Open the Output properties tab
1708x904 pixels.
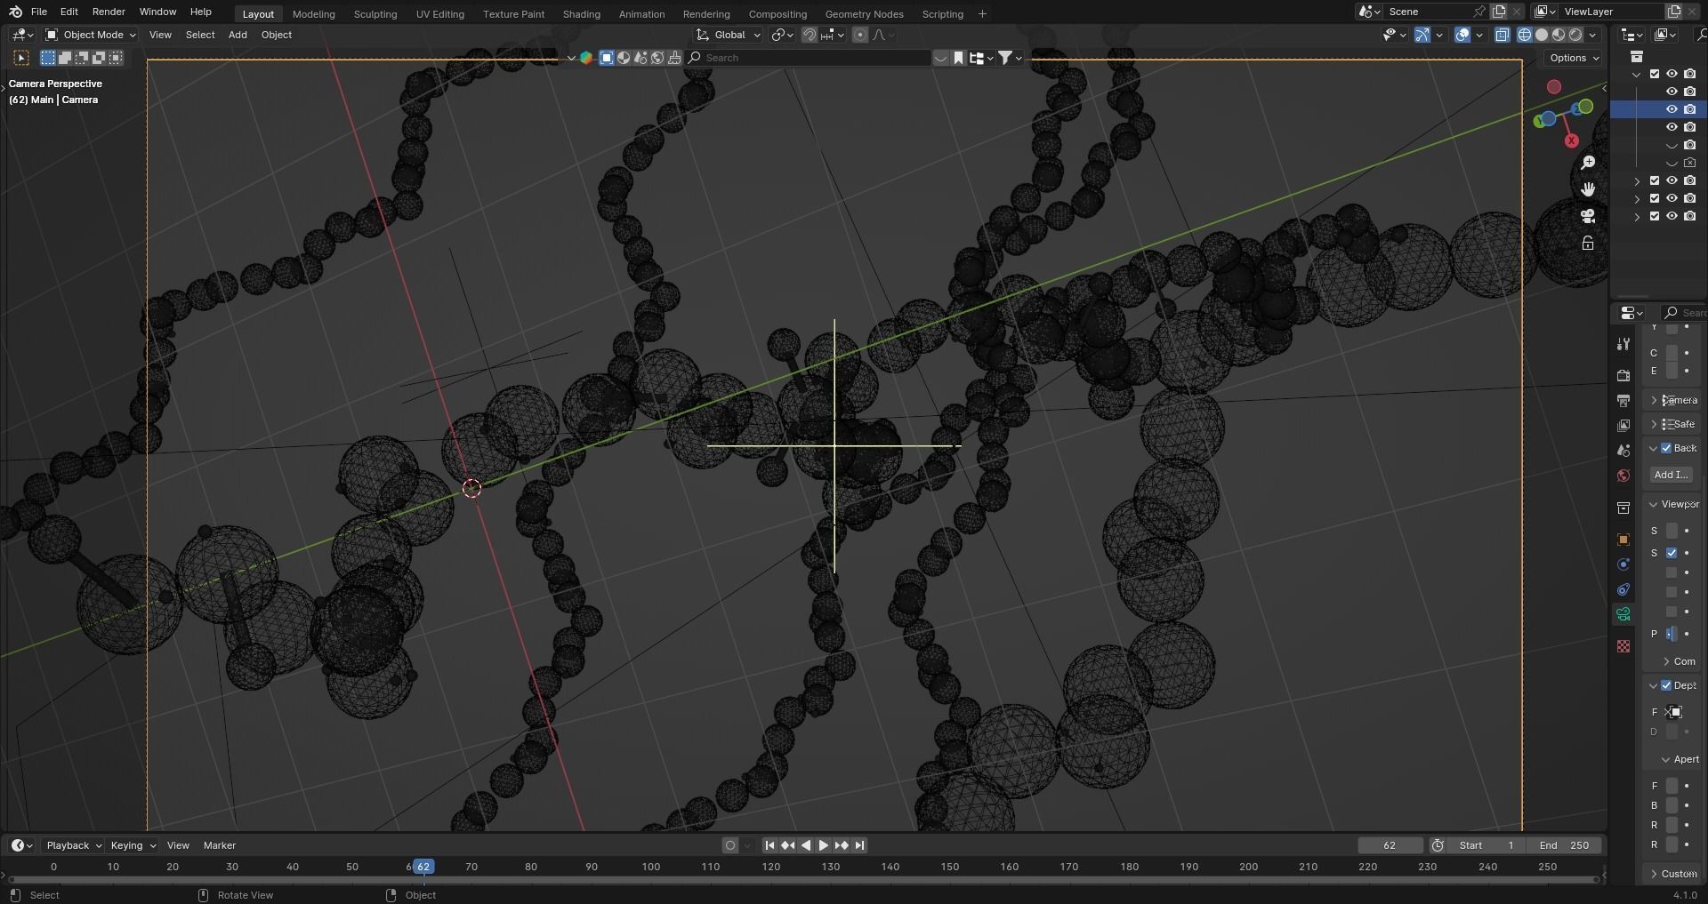(1623, 401)
